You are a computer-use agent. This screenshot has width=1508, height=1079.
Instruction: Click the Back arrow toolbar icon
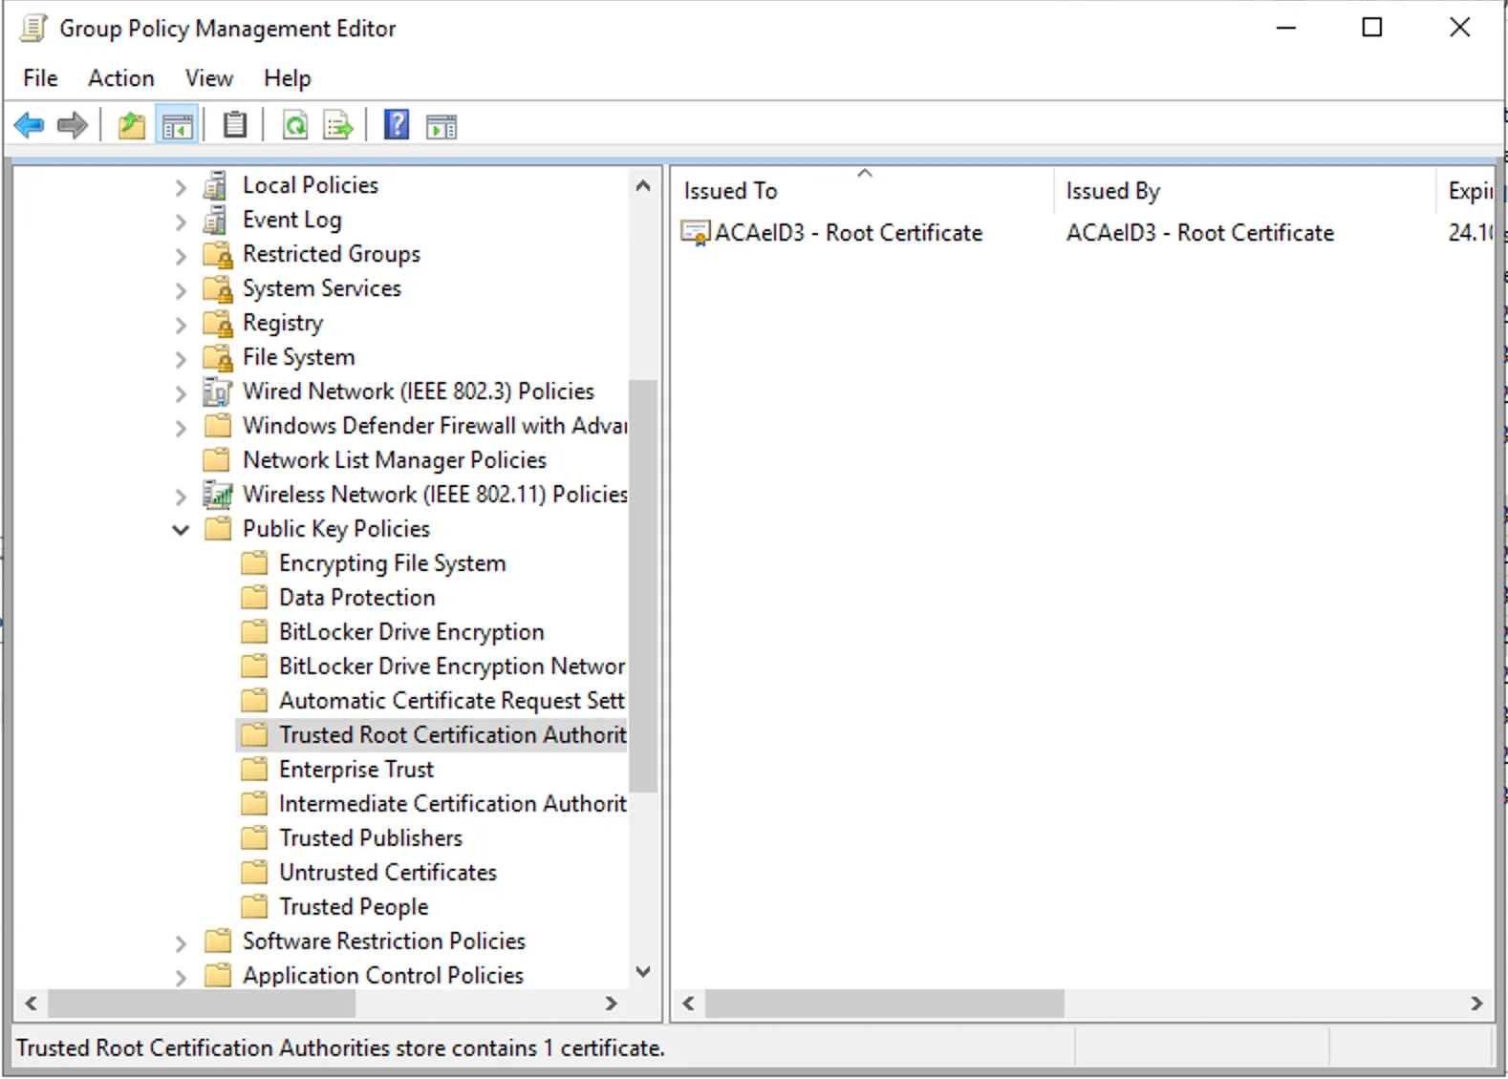click(x=29, y=125)
